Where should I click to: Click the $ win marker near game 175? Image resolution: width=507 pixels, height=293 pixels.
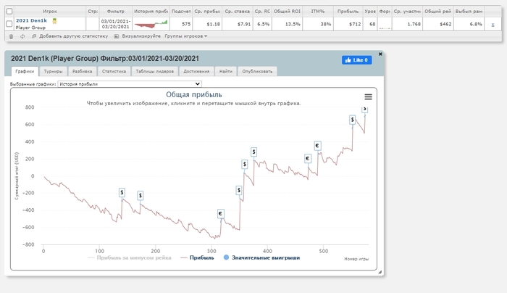[140, 196]
